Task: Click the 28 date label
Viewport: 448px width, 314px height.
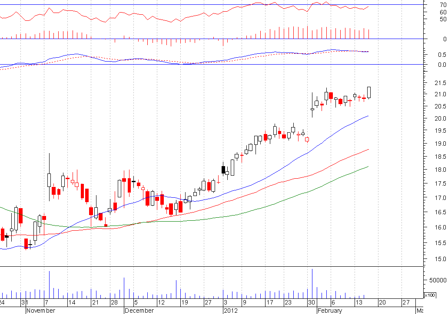Action: click(x=114, y=302)
